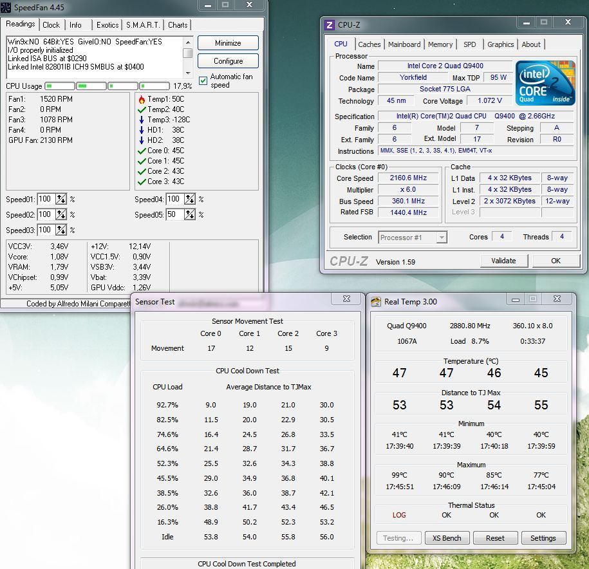This screenshot has width=589, height=569.
Task: Open the Exotics tab in SpeedFan
Action: [108, 25]
